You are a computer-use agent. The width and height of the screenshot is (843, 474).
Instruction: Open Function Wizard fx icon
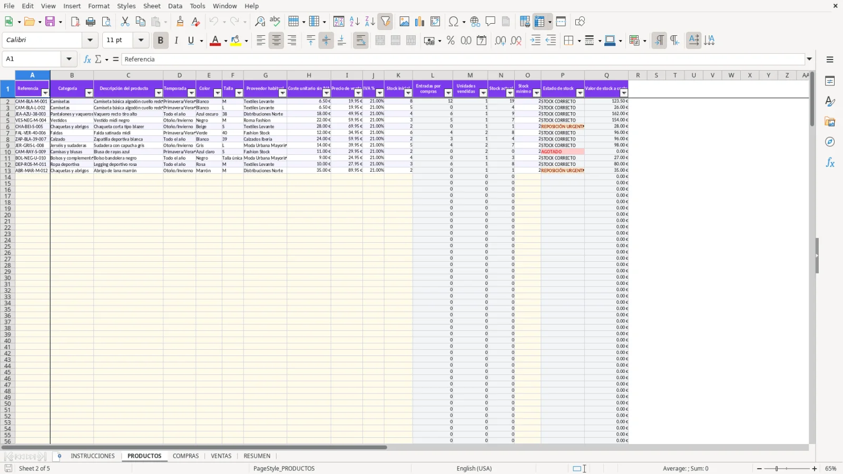(x=87, y=60)
